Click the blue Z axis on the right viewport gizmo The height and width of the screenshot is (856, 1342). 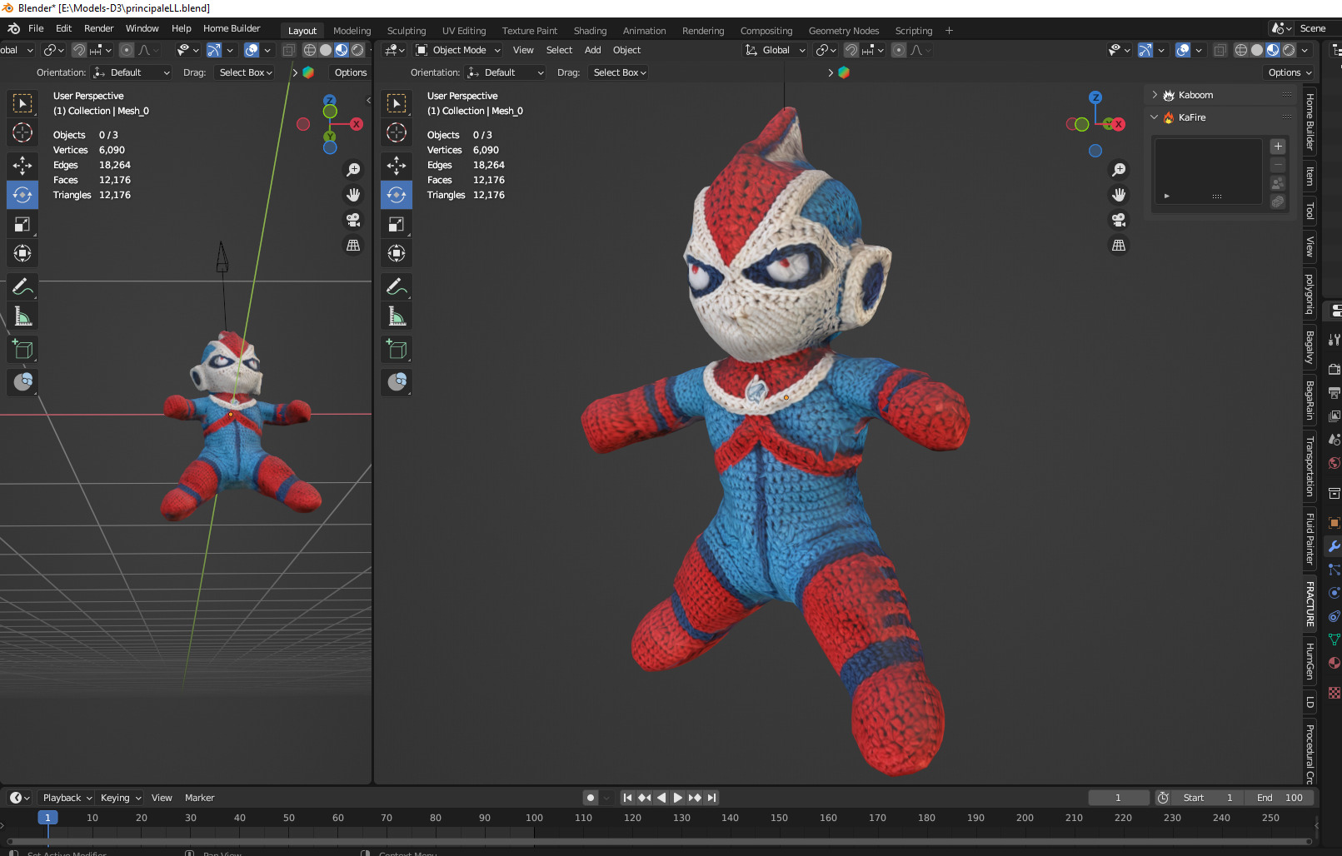tap(1095, 97)
